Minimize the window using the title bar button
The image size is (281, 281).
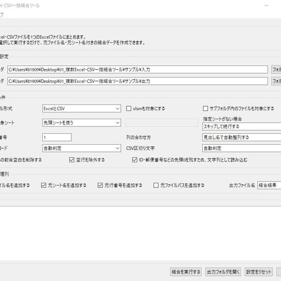266,5
